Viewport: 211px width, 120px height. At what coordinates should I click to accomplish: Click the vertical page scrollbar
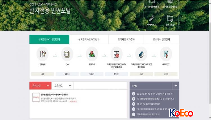(x=210, y=54)
